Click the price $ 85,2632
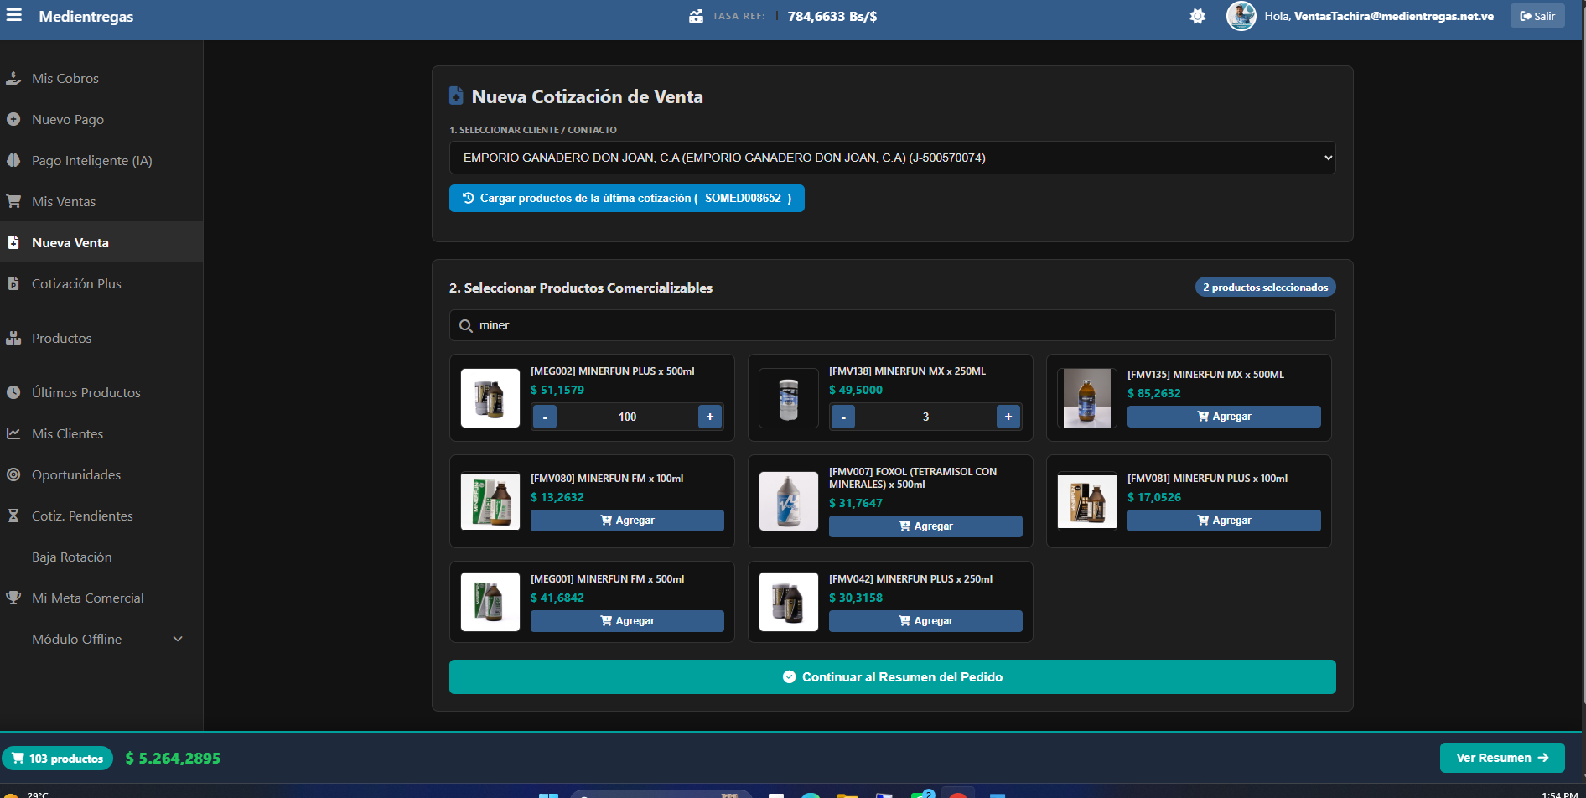This screenshot has height=798, width=1586. click(x=1154, y=393)
